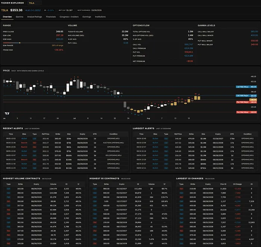Click the Call badge in the 08/25 13:53 recent alert
261x247 pixels.
tap(34, 139)
